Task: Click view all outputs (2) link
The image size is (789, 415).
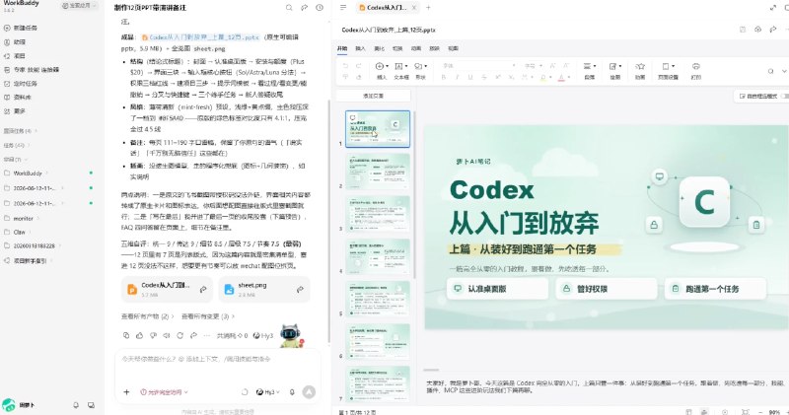Action: [x=147, y=316]
